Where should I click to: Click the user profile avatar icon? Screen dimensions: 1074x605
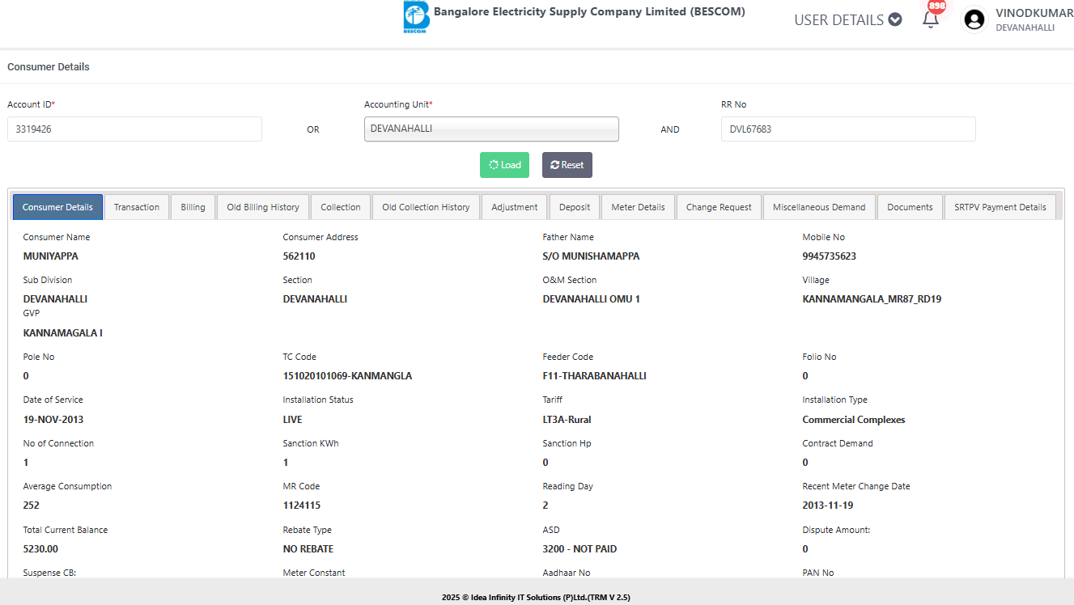tap(974, 19)
